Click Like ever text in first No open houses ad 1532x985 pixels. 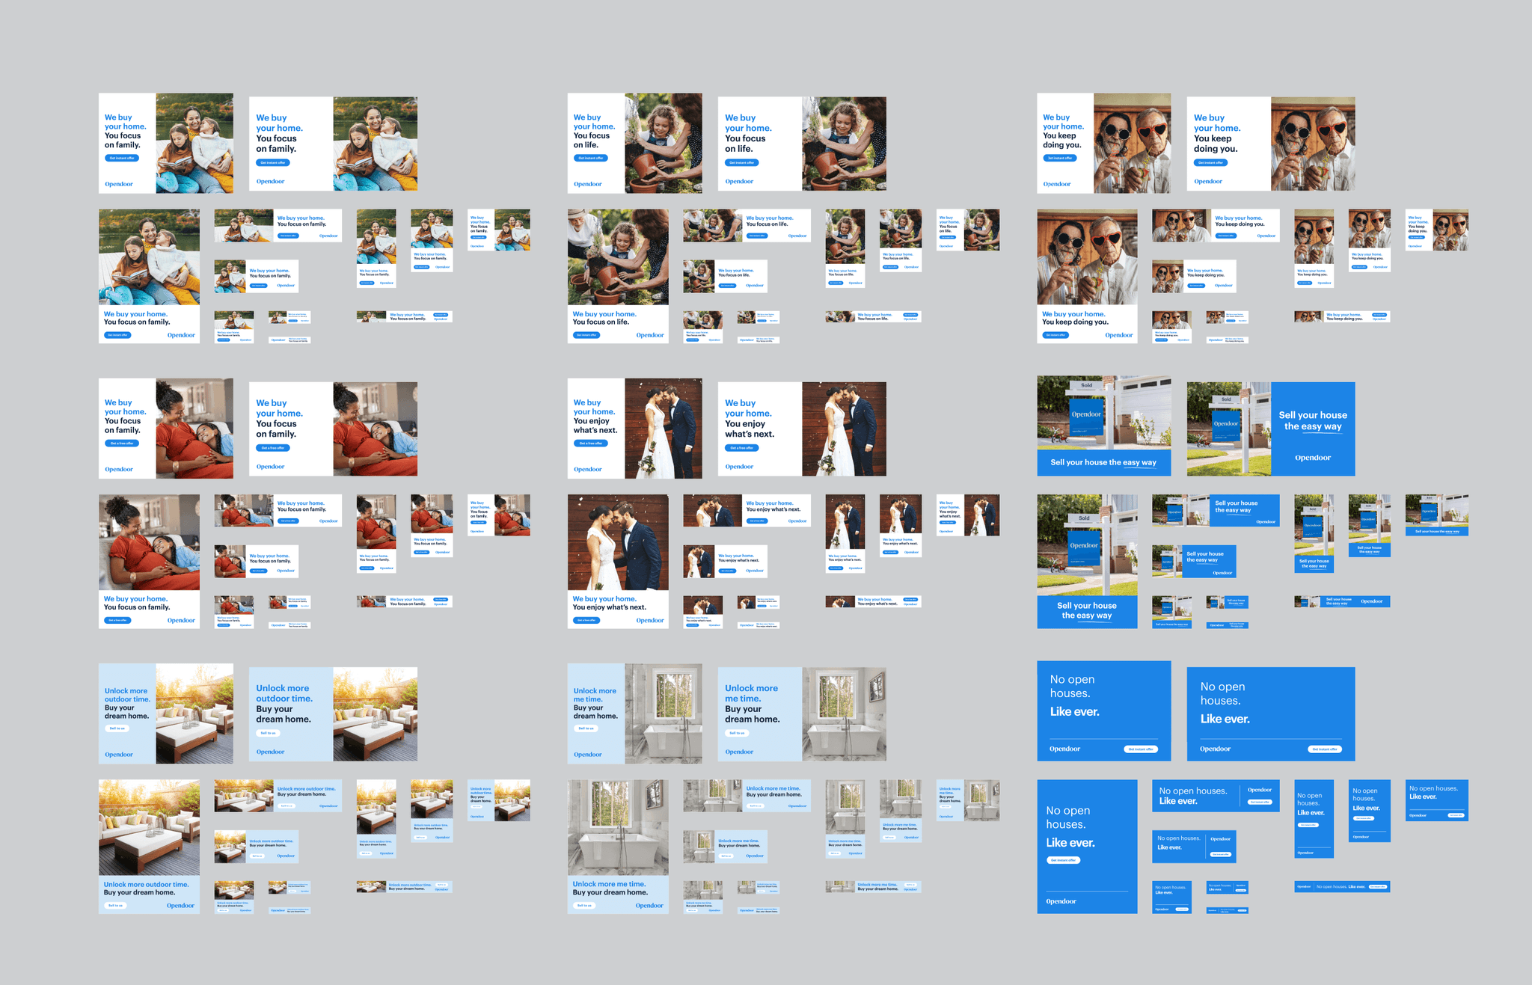pyautogui.click(x=1075, y=712)
